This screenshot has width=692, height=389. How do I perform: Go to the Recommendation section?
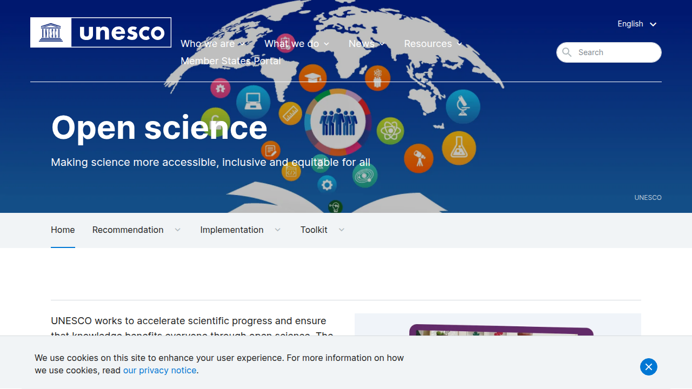(128, 230)
